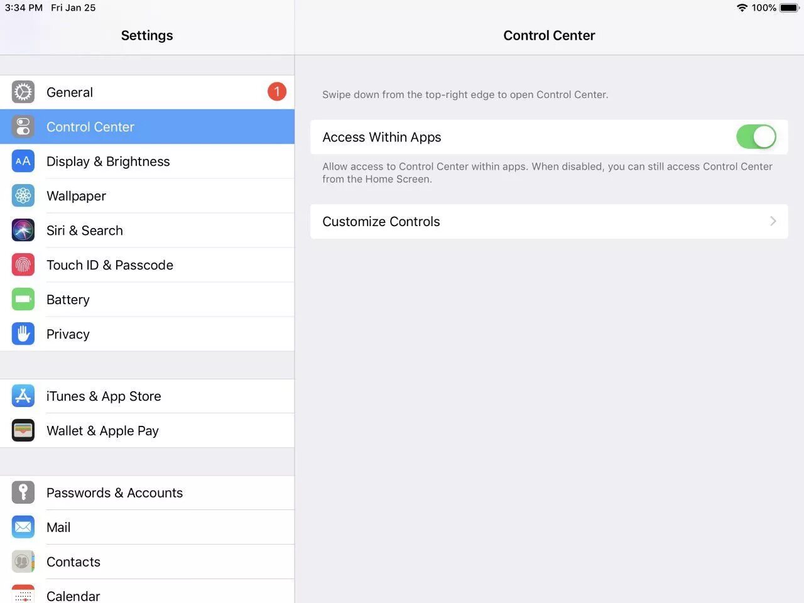Open Touch ID fingerprint icon
Image resolution: width=804 pixels, height=603 pixels.
coord(23,265)
